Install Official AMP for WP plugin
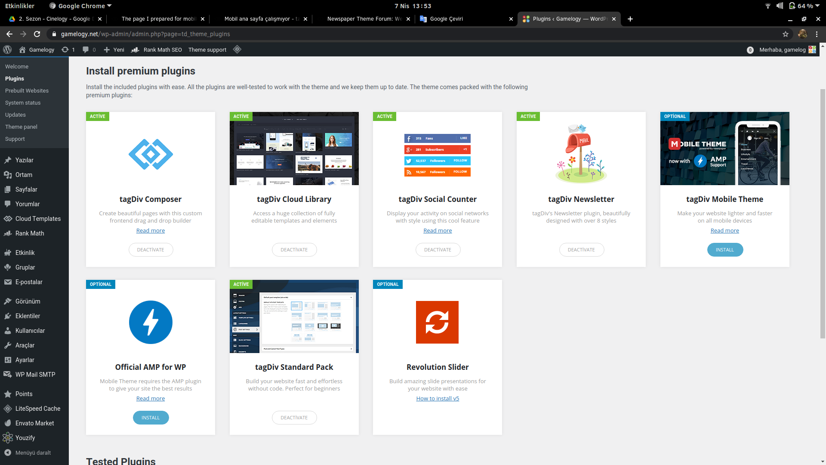826x465 pixels. pos(151,418)
